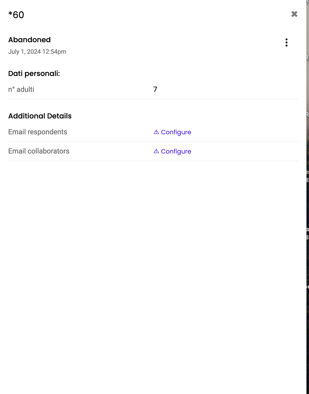Click empty panel area below Email collaborators
This screenshot has width=309, height=394.
tap(153, 256)
